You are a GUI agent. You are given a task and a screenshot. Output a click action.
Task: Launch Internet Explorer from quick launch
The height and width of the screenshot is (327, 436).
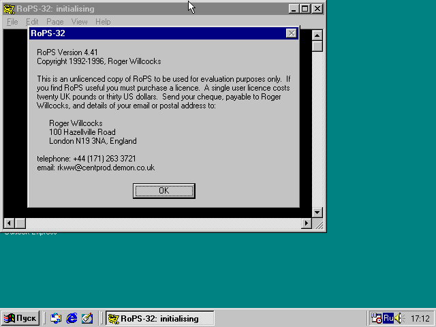[x=72, y=318]
